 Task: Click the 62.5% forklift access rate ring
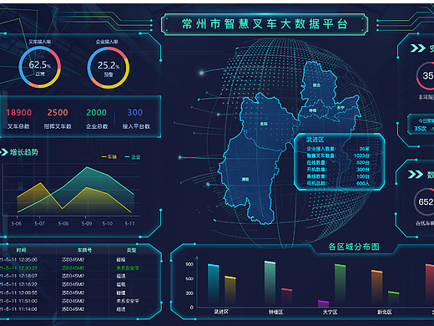pyautogui.click(x=40, y=67)
